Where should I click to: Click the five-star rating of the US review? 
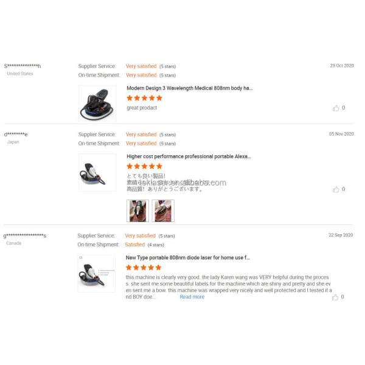point(144,98)
